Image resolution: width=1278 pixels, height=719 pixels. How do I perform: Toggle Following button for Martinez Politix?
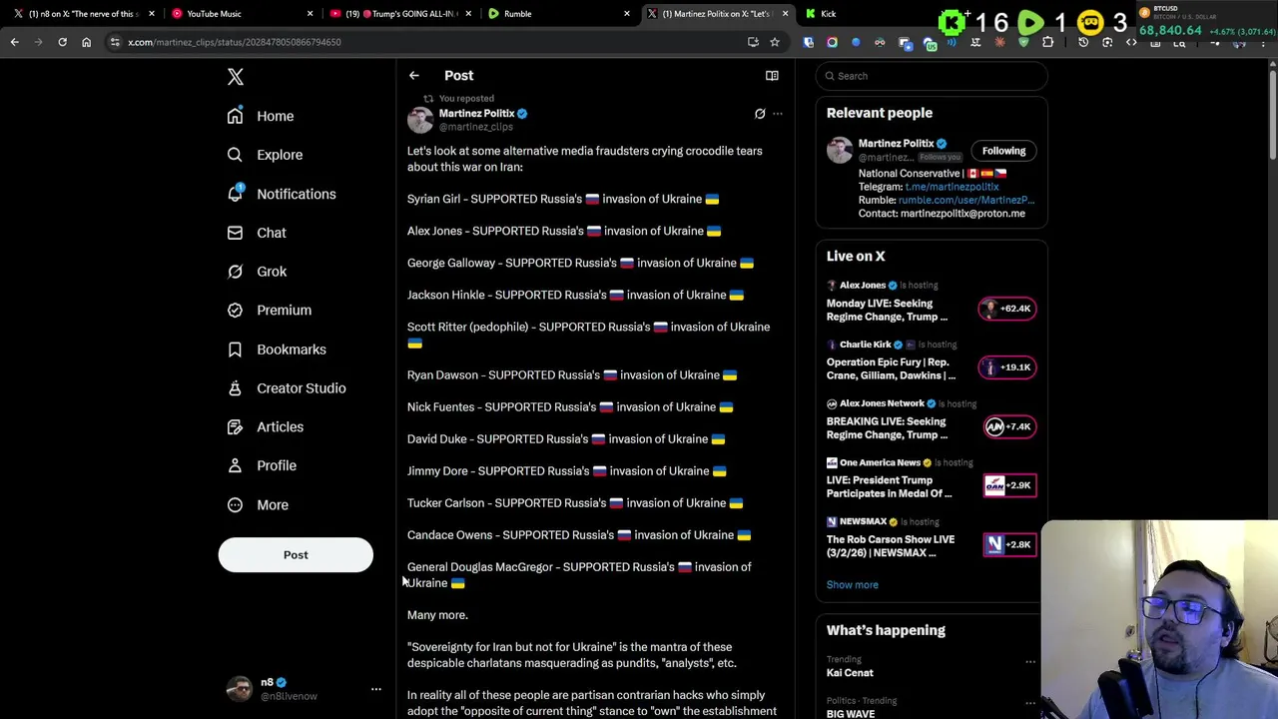coord(1003,151)
